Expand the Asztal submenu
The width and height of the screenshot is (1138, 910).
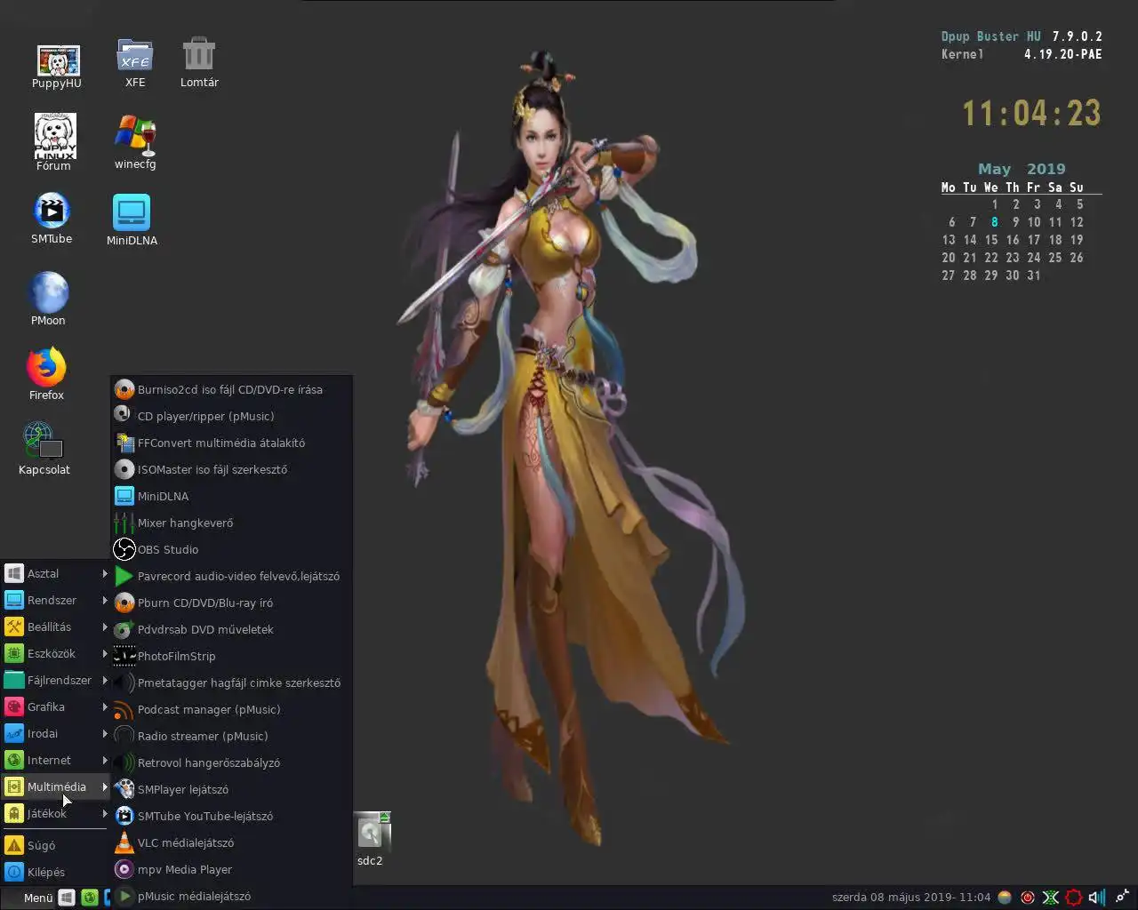click(x=56, y=574)
